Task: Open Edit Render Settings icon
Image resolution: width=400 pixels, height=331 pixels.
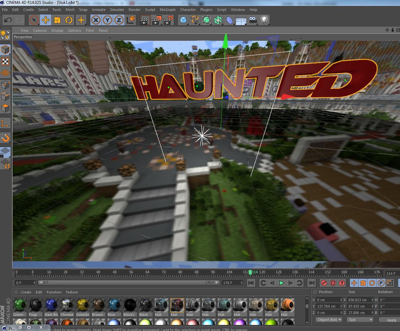Action: pyautogui.click(x=168, y=20)
